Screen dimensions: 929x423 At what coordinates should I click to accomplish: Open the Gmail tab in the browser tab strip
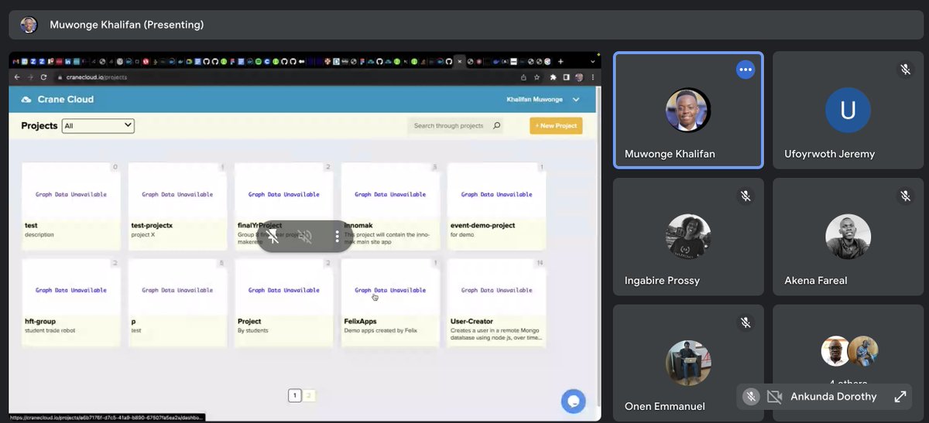pos(15,61)
